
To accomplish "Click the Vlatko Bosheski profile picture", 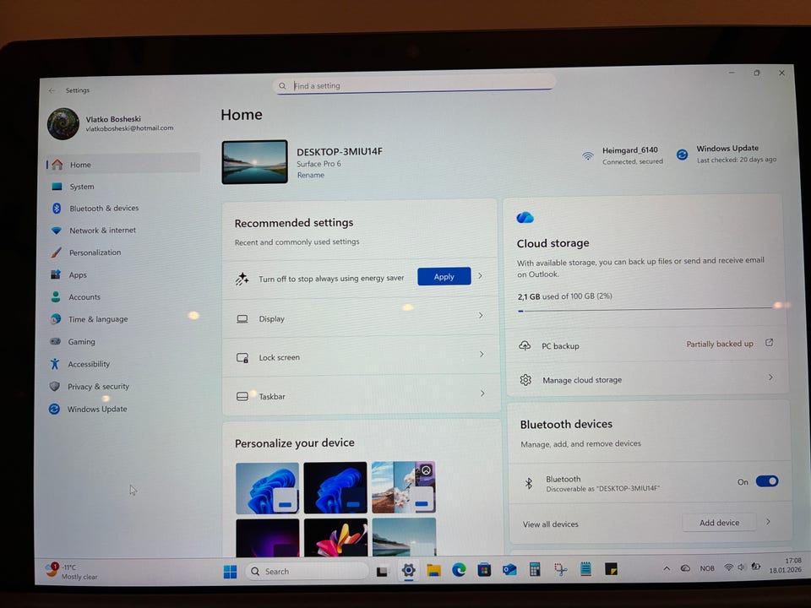I will (x=63, y=124).
